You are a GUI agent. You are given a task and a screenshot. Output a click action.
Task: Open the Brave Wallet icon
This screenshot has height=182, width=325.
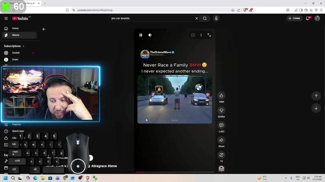(x=306, y=10)
